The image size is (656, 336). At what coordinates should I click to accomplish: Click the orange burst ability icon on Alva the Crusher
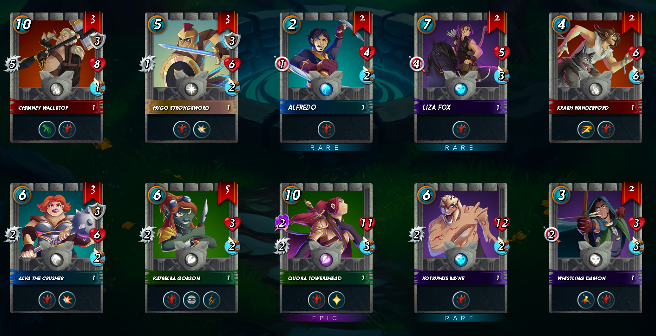67,300
